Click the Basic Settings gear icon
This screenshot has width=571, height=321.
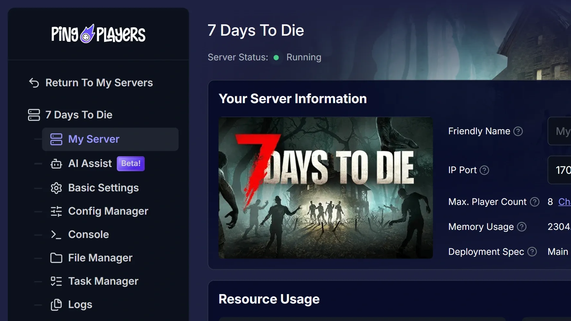click(x=56, y=188)
